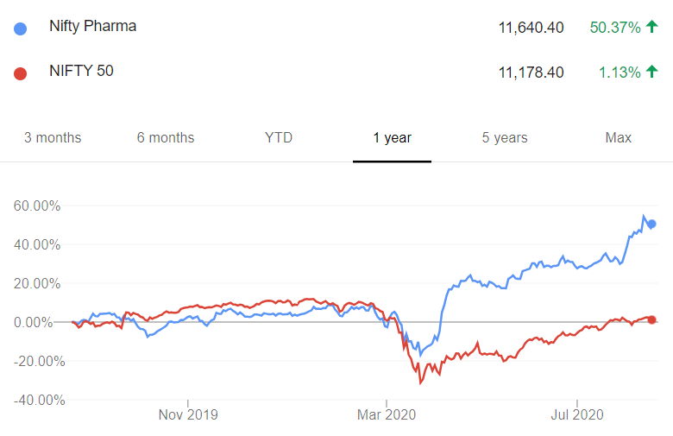Image resolution: width=673 pixels, height=436 pixels.
Task: Click the blue endpoint marker on chart
Action: pos(651,224)
